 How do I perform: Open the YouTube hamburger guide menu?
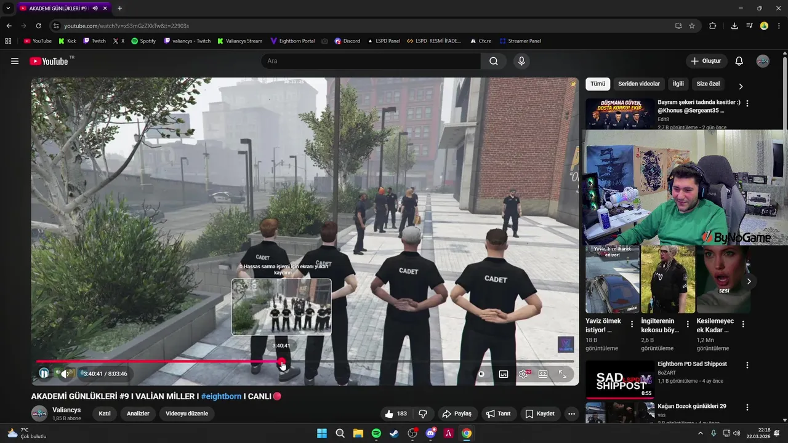(15, 61)
